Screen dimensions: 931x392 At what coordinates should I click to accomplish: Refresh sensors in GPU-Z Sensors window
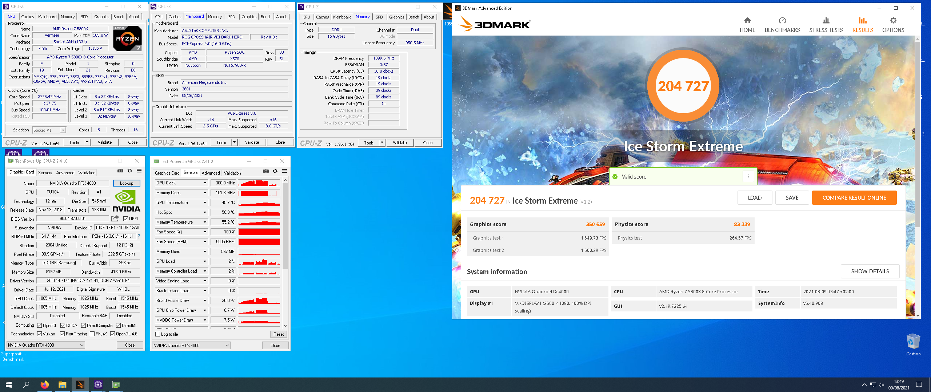[x=275, y=171]
